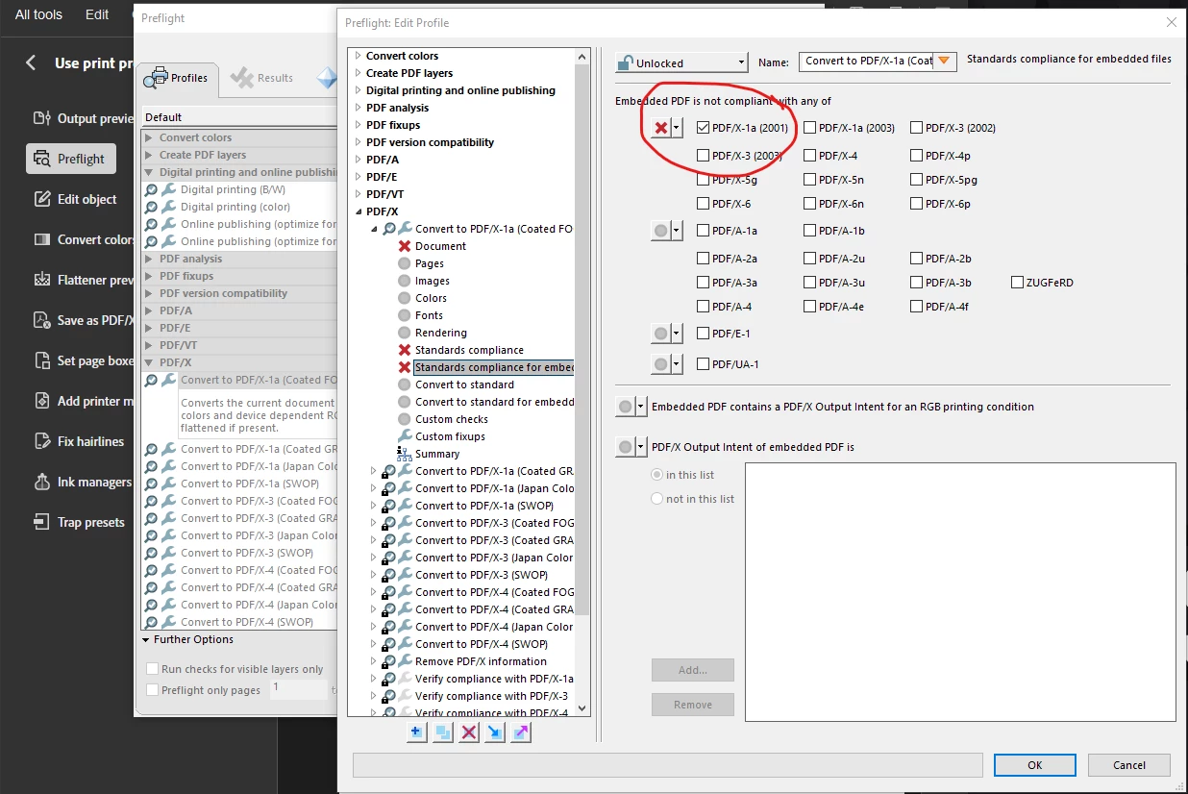Viewport: 1188px width, 794px height.
Task: Click the export profile arrow icon
Action: (x=520, y=732)
